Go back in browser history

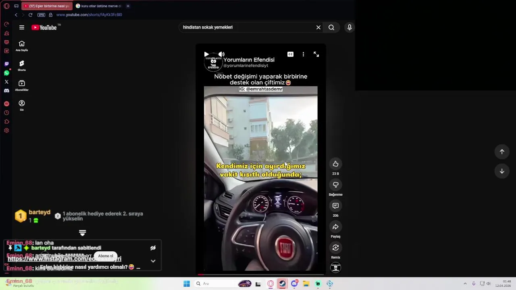click(16, 15)
